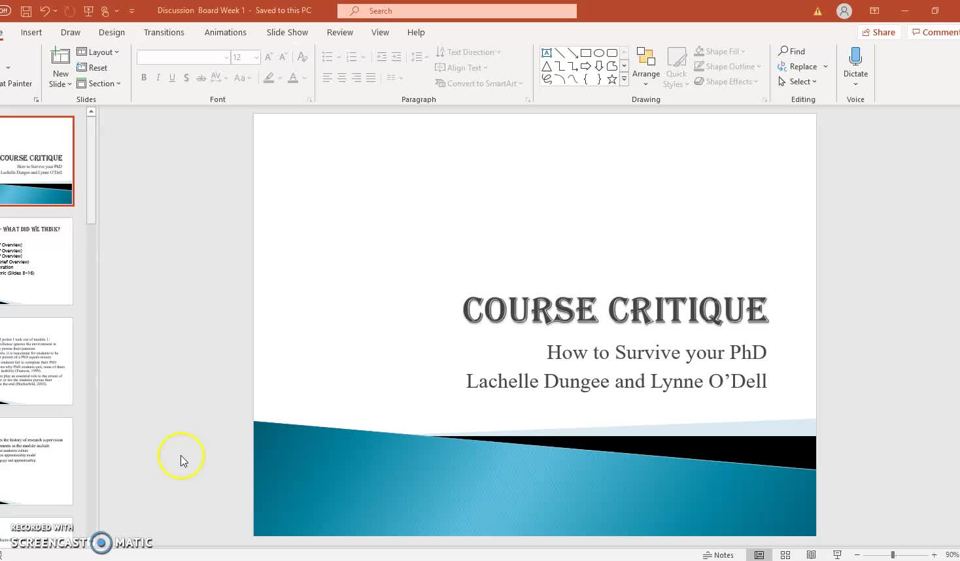Open the Design tab

(112, 32)
